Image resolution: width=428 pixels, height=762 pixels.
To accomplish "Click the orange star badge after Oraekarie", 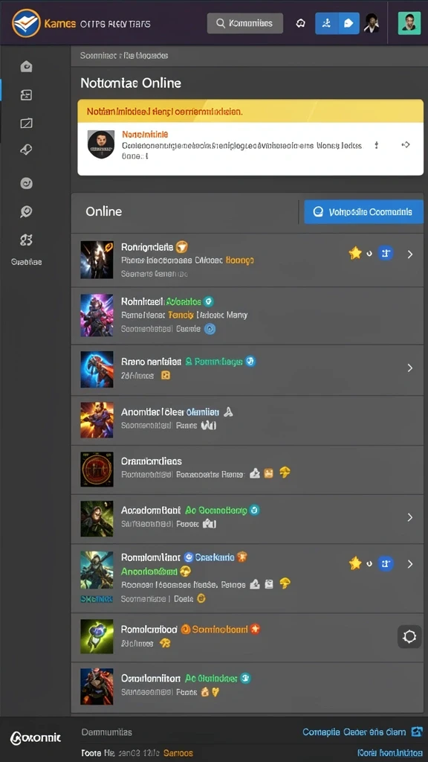I will 241,557.
